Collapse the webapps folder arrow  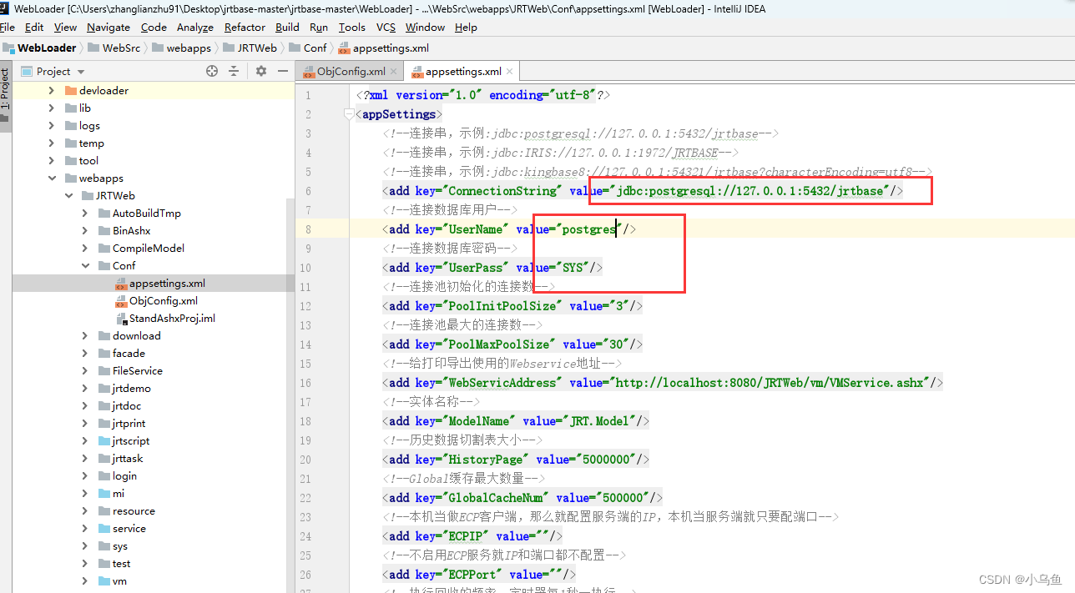51,178
